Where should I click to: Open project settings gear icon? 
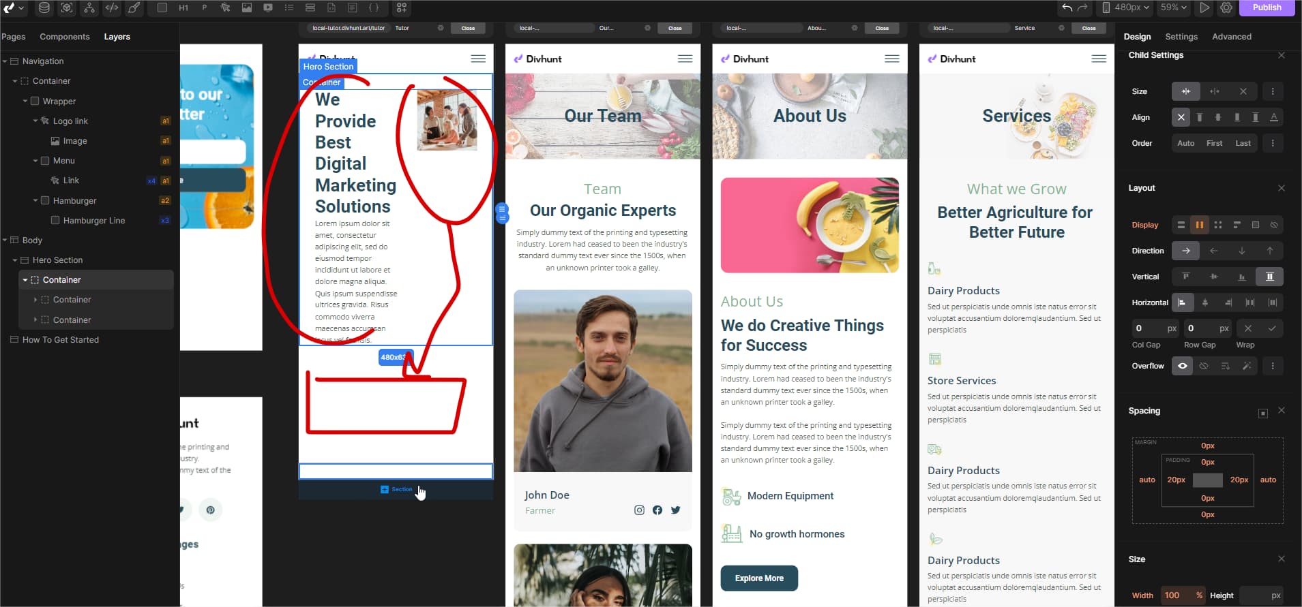[x=1226, y=7]
